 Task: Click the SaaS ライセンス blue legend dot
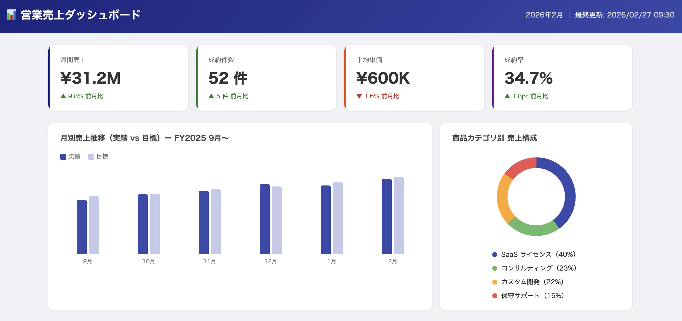(495, 254)
